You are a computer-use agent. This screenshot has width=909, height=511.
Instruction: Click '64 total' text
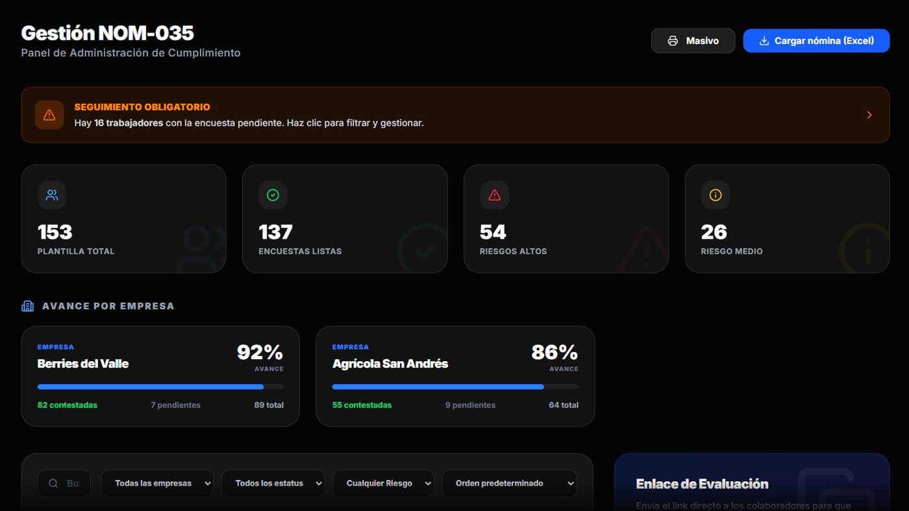pyautogui.click(x=564, y=405)
